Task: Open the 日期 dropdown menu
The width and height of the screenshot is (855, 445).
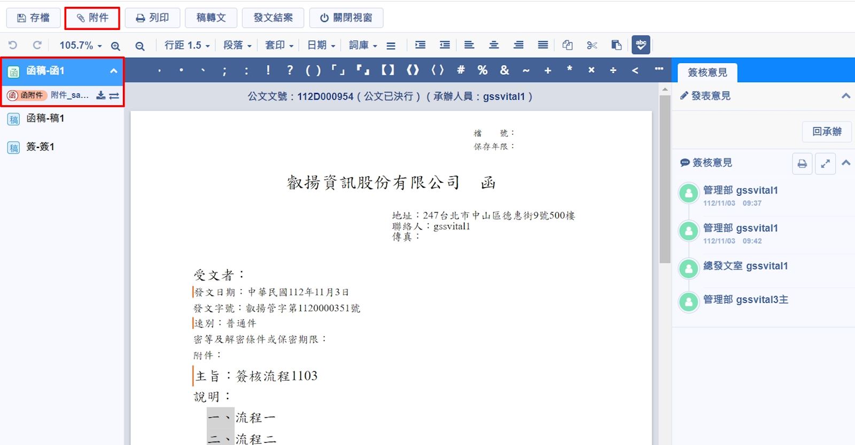Action: [x=321, y=45]
